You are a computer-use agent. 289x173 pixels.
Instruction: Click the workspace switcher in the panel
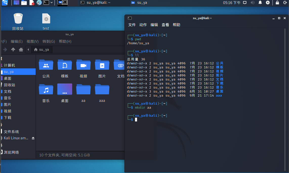(62, 3)
